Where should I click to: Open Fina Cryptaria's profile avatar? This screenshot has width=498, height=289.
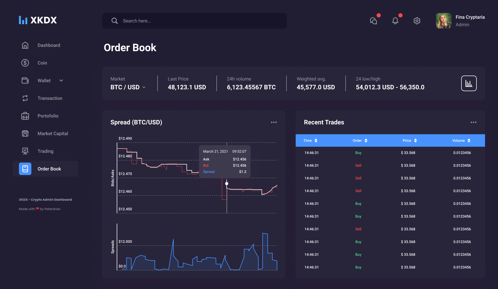[x=444, y=21]
